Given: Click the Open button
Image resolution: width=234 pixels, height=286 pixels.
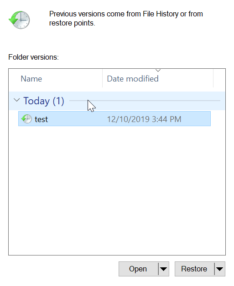Looking at the screenshot, I should 138,269.
